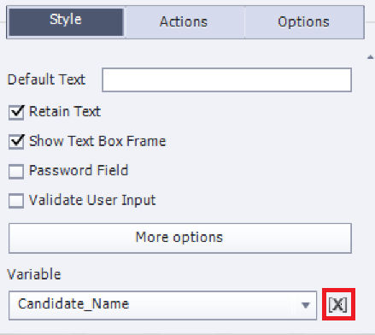Screen dimensions: 375x335
Task: Go to the Options tab
Action: pos(303,21)
